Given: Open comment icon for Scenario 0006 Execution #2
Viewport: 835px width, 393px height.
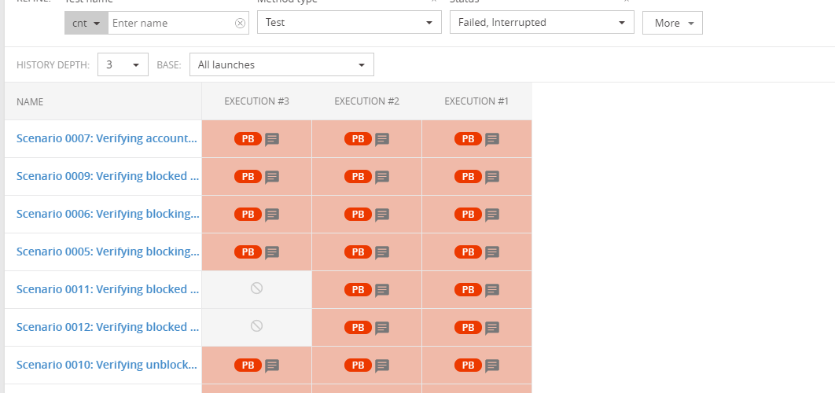Looking at the screenshot, I should (382, 215).
